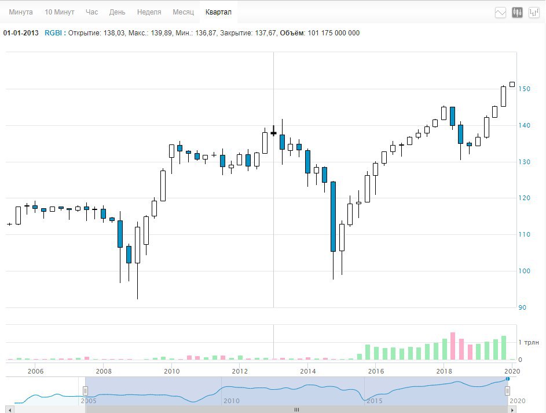Click the 90 price axis label
The width and height of the screenshot is (546, 413).
[x=522, y=307]
